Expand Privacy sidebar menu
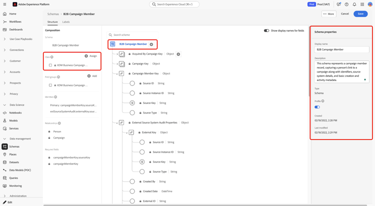This screenshot has width=375, height=206. click(4, 94)
